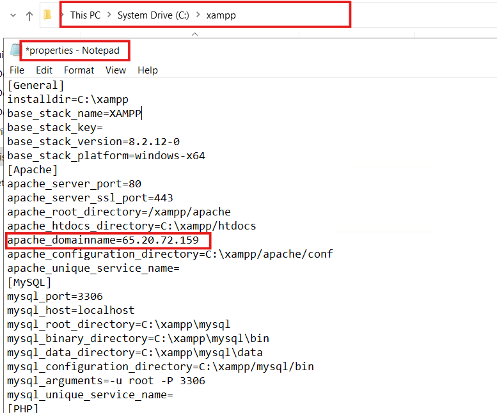
Task: Click the 'mysql_host=localhost' line
Action: click(71, 310)
